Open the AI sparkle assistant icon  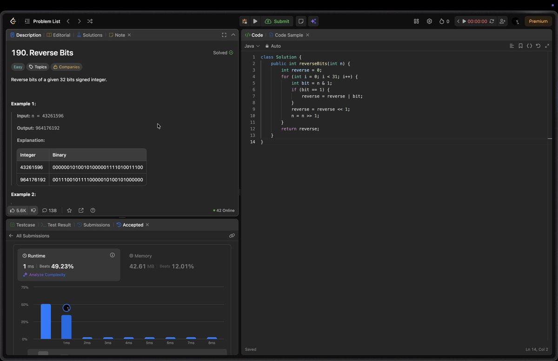(313, 21)
